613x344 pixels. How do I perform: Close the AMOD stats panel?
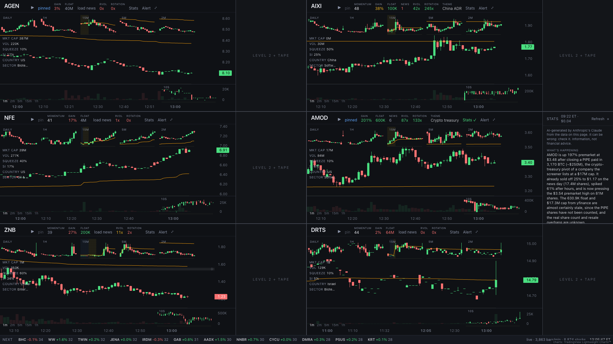pyautogui.click(x=608, y=119)
